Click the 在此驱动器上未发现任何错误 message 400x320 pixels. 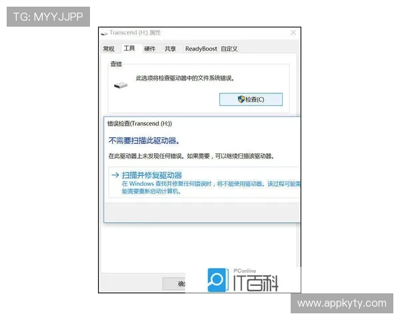click(191, 156)
